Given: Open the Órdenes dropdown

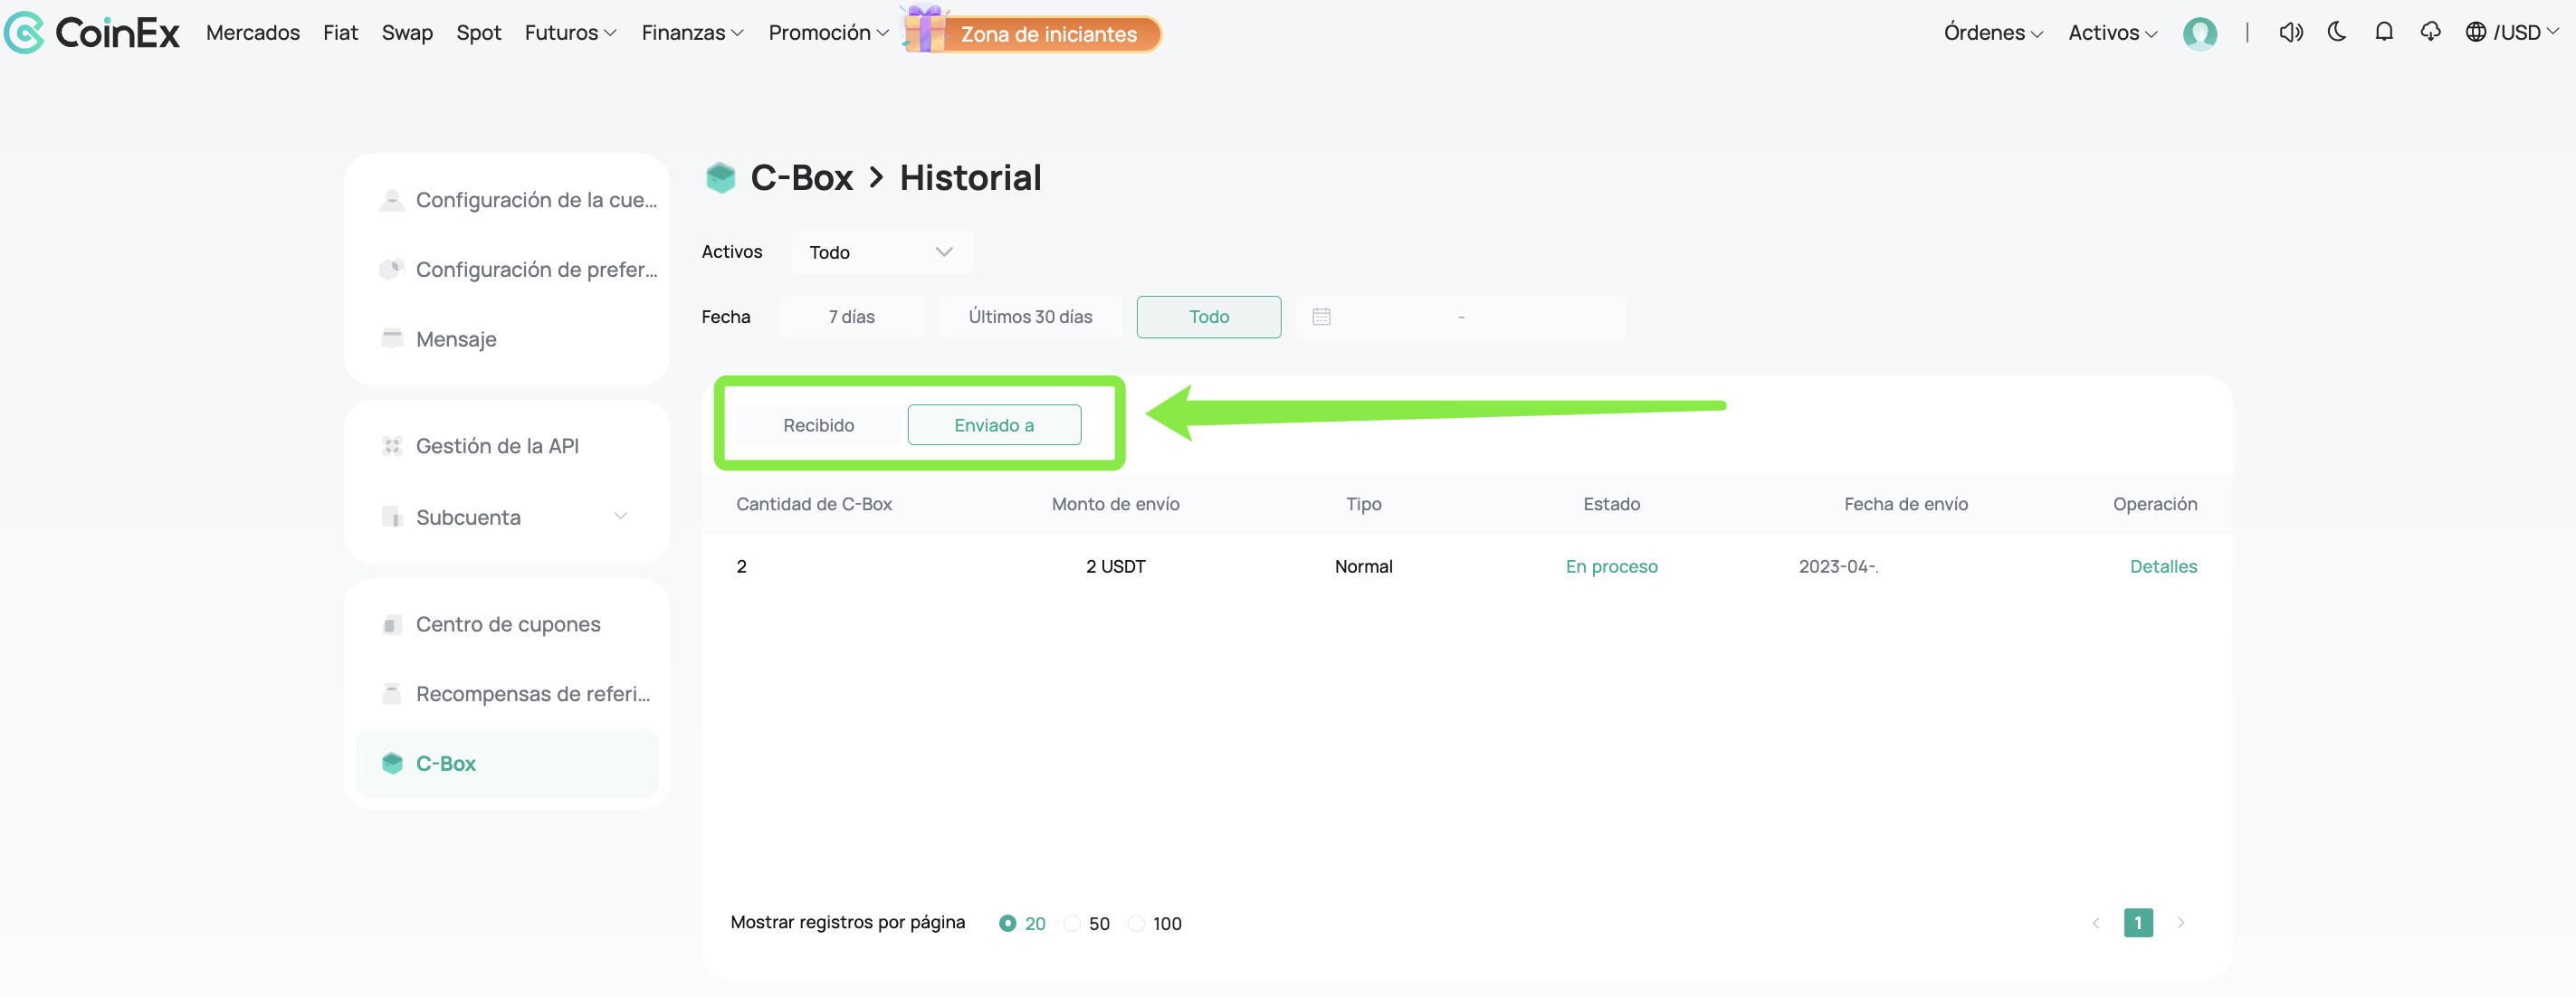Looking at the screenshot, I should [1993, 33].
